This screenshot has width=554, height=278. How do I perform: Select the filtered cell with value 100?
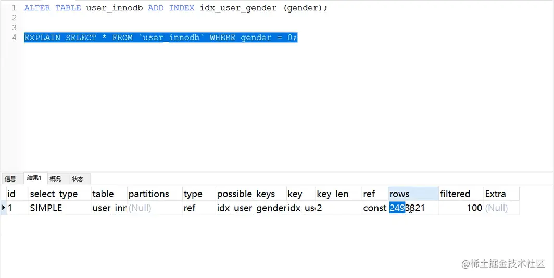pos(461,208)
